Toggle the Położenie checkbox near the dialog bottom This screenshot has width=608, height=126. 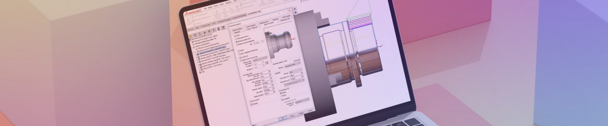click(251, 104)
